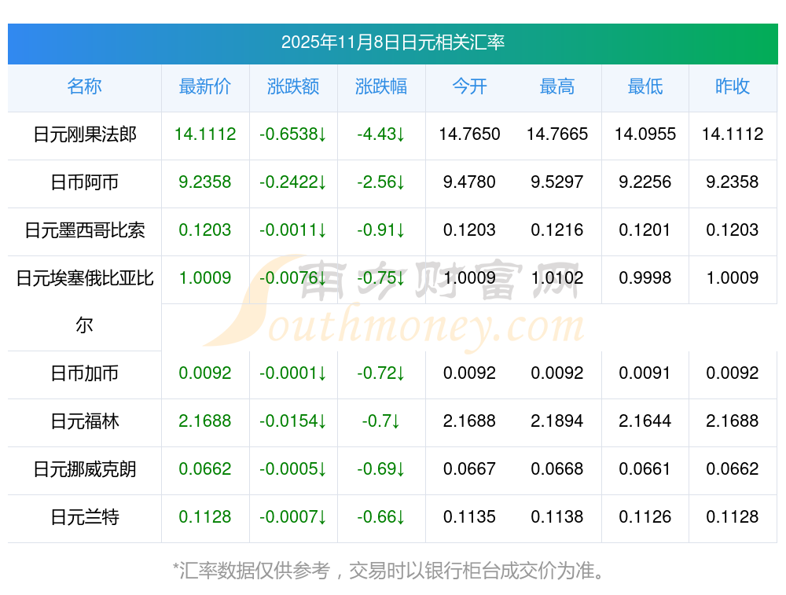Select the 最高 column header
786x595 pixels.
pyautogui.click(x=557, y=86)
